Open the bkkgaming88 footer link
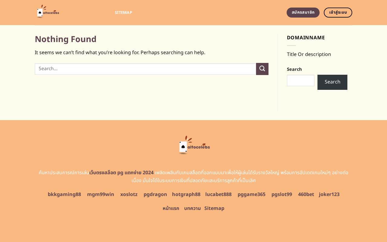Viewport: 387px width, 242px height. (x=64, y=194)
